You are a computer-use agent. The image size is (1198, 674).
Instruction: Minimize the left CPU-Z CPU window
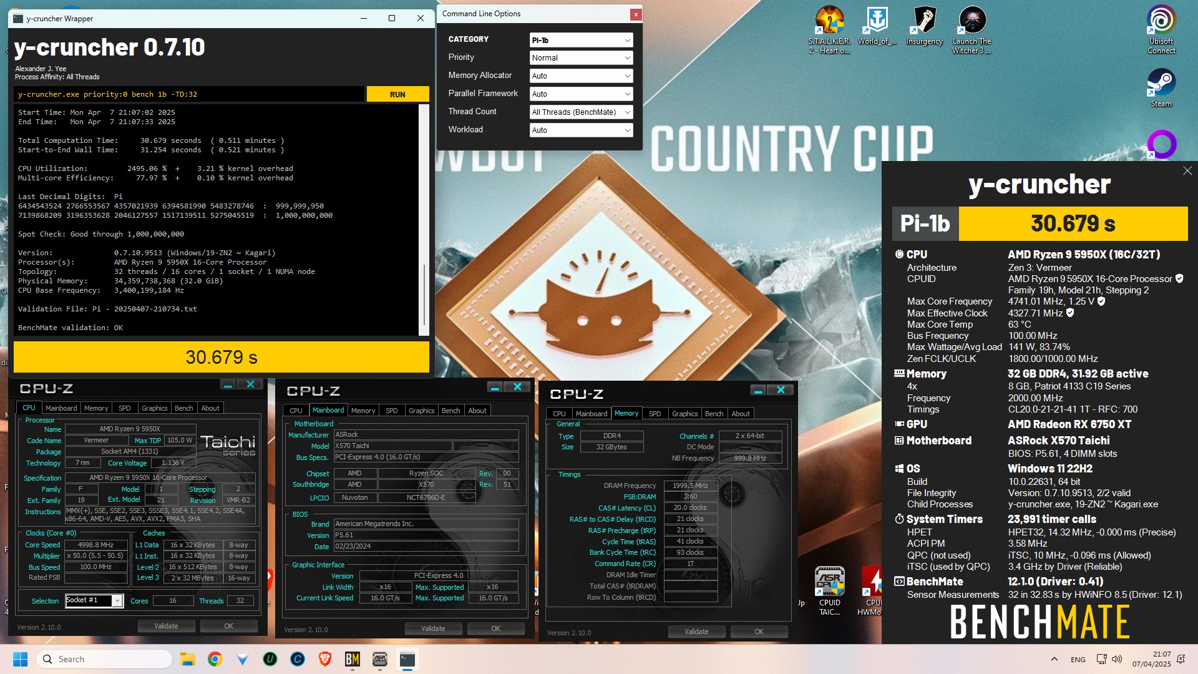click(228, 385)
